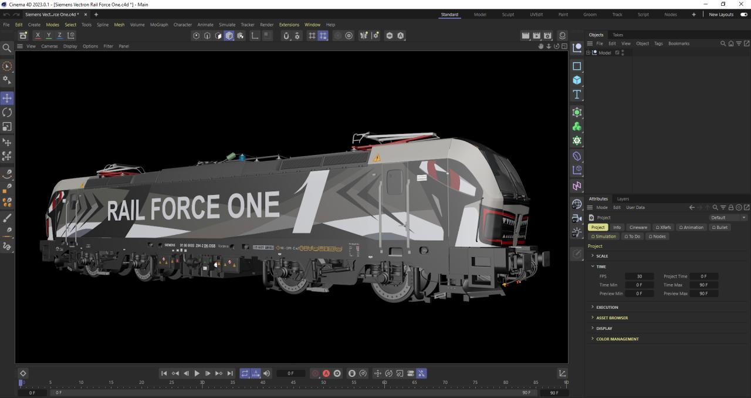Open the MoGraph menu
Viewport: 751px width, 398px height.
(x=158, y=25)
